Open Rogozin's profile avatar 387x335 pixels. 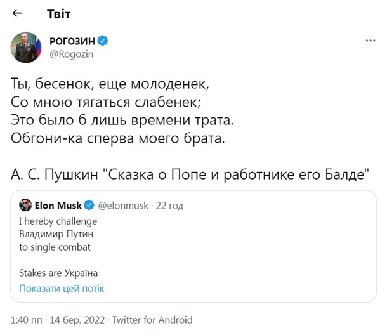[x=26, y=47]
